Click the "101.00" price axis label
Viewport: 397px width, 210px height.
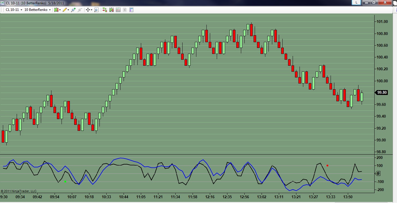(x=382, y=22)
